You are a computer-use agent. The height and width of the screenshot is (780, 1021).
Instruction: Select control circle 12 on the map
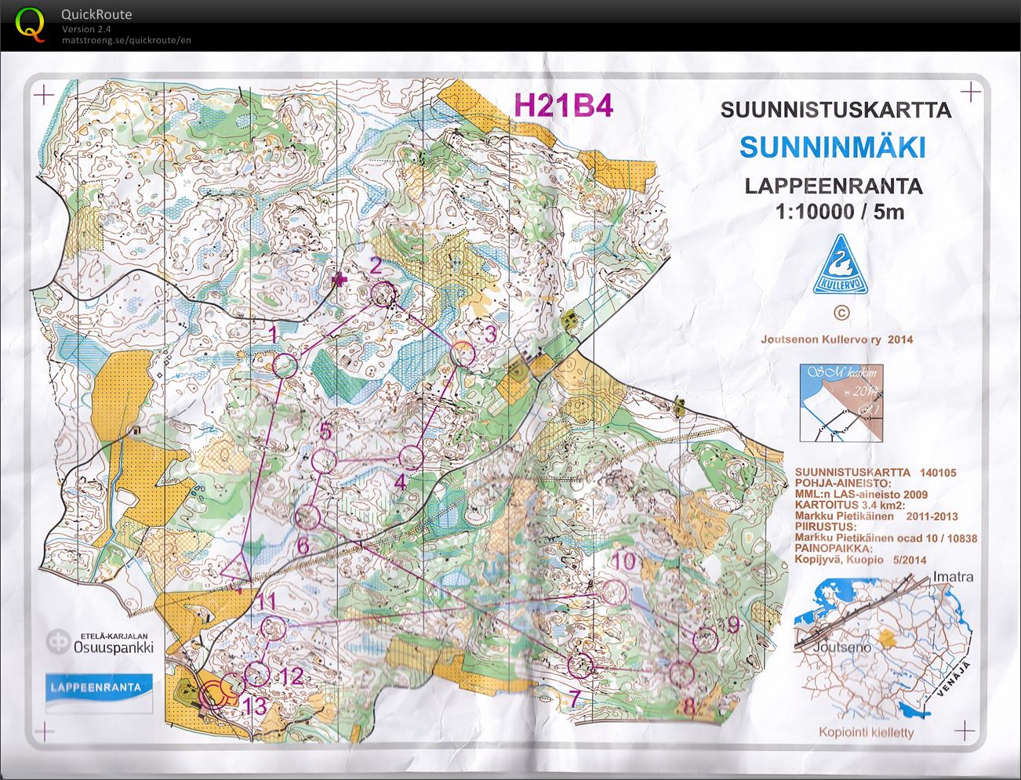click(257, 673)
